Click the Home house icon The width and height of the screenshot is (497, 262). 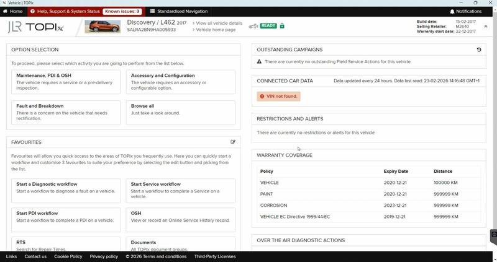coord(5,11)
